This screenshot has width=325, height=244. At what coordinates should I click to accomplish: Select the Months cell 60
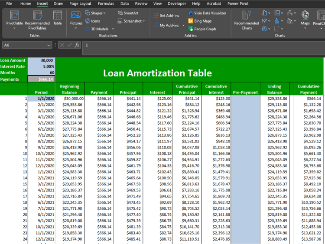pos(42,73)
